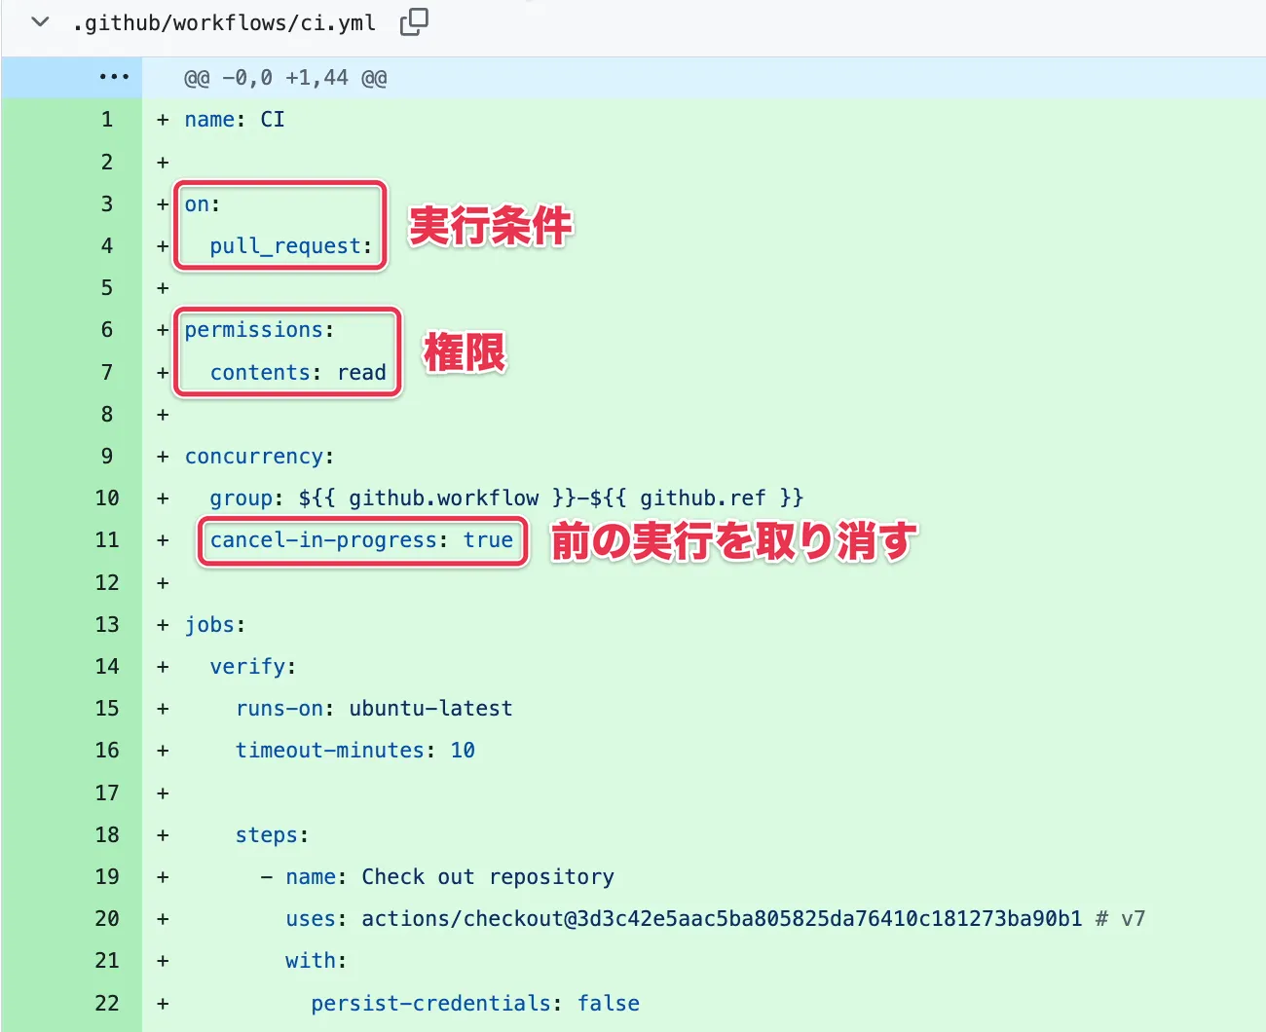Click line number 18
Screen dimensions: 1266x1032
click(107, 834)
